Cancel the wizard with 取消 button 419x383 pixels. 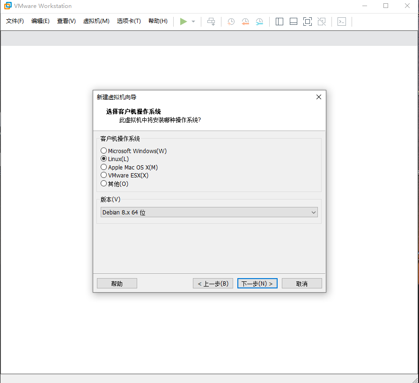[x=302, y=284]
